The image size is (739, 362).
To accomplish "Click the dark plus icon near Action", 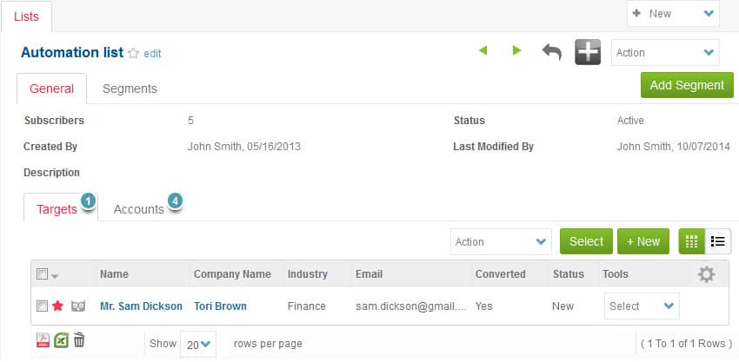I will 588,52.
